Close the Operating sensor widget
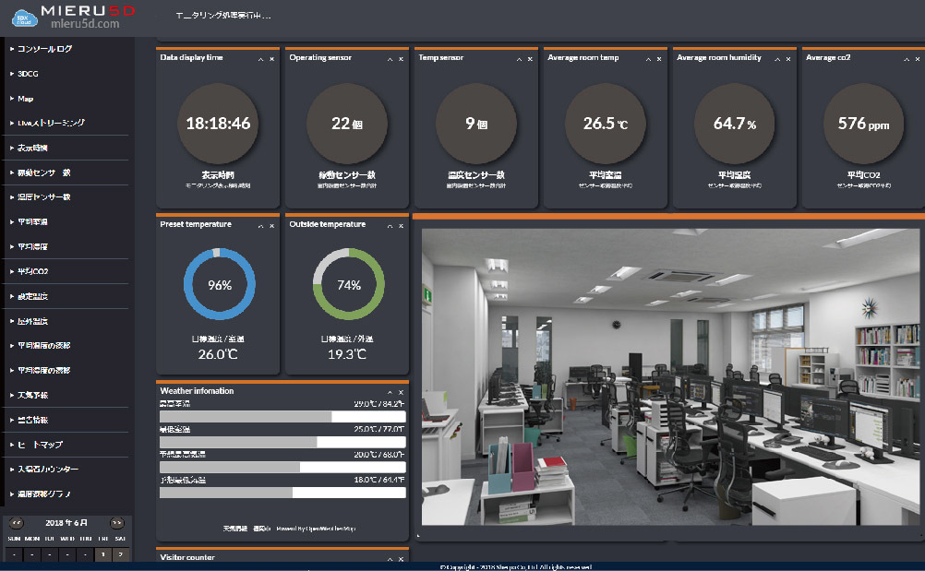The image size is (925, 571). pos(401,58)
